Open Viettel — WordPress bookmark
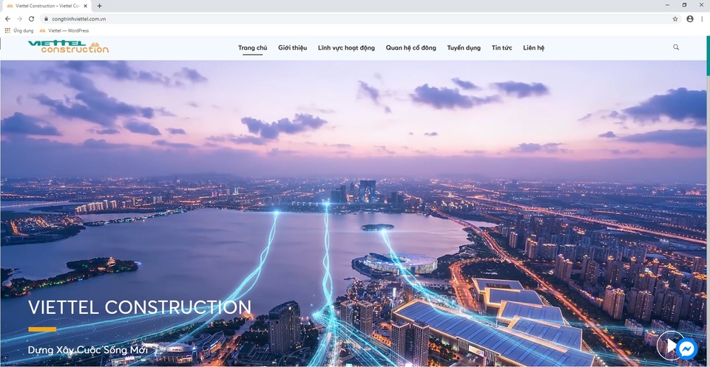Image resolution: width=710 pixels, height=367 pixels. point(64,31)
